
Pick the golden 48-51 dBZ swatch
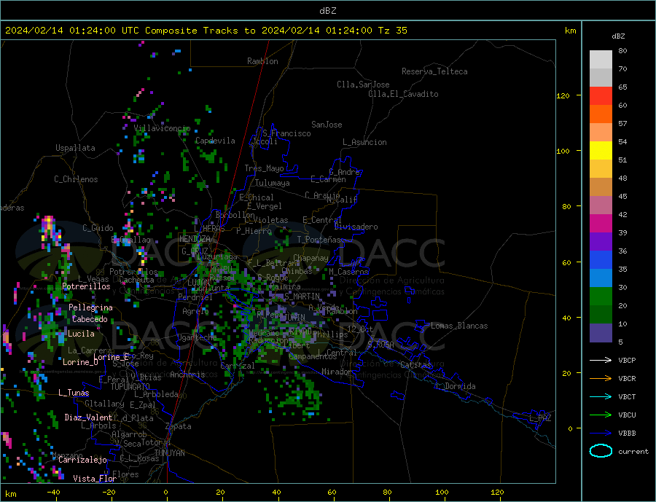601,169
